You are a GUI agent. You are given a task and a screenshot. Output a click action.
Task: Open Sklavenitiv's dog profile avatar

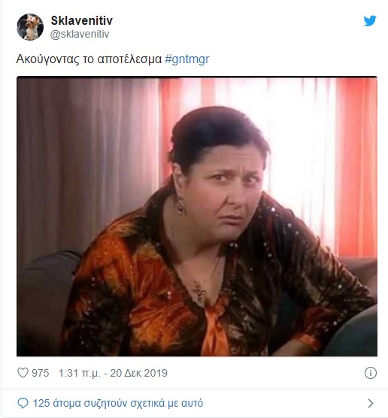[x=30, y=27]
